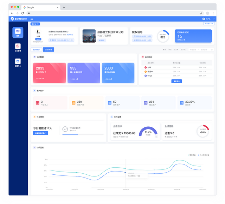Click rank 3 badge beside vivIya
The height and width of the screenshot is (204, 225).
146,76
